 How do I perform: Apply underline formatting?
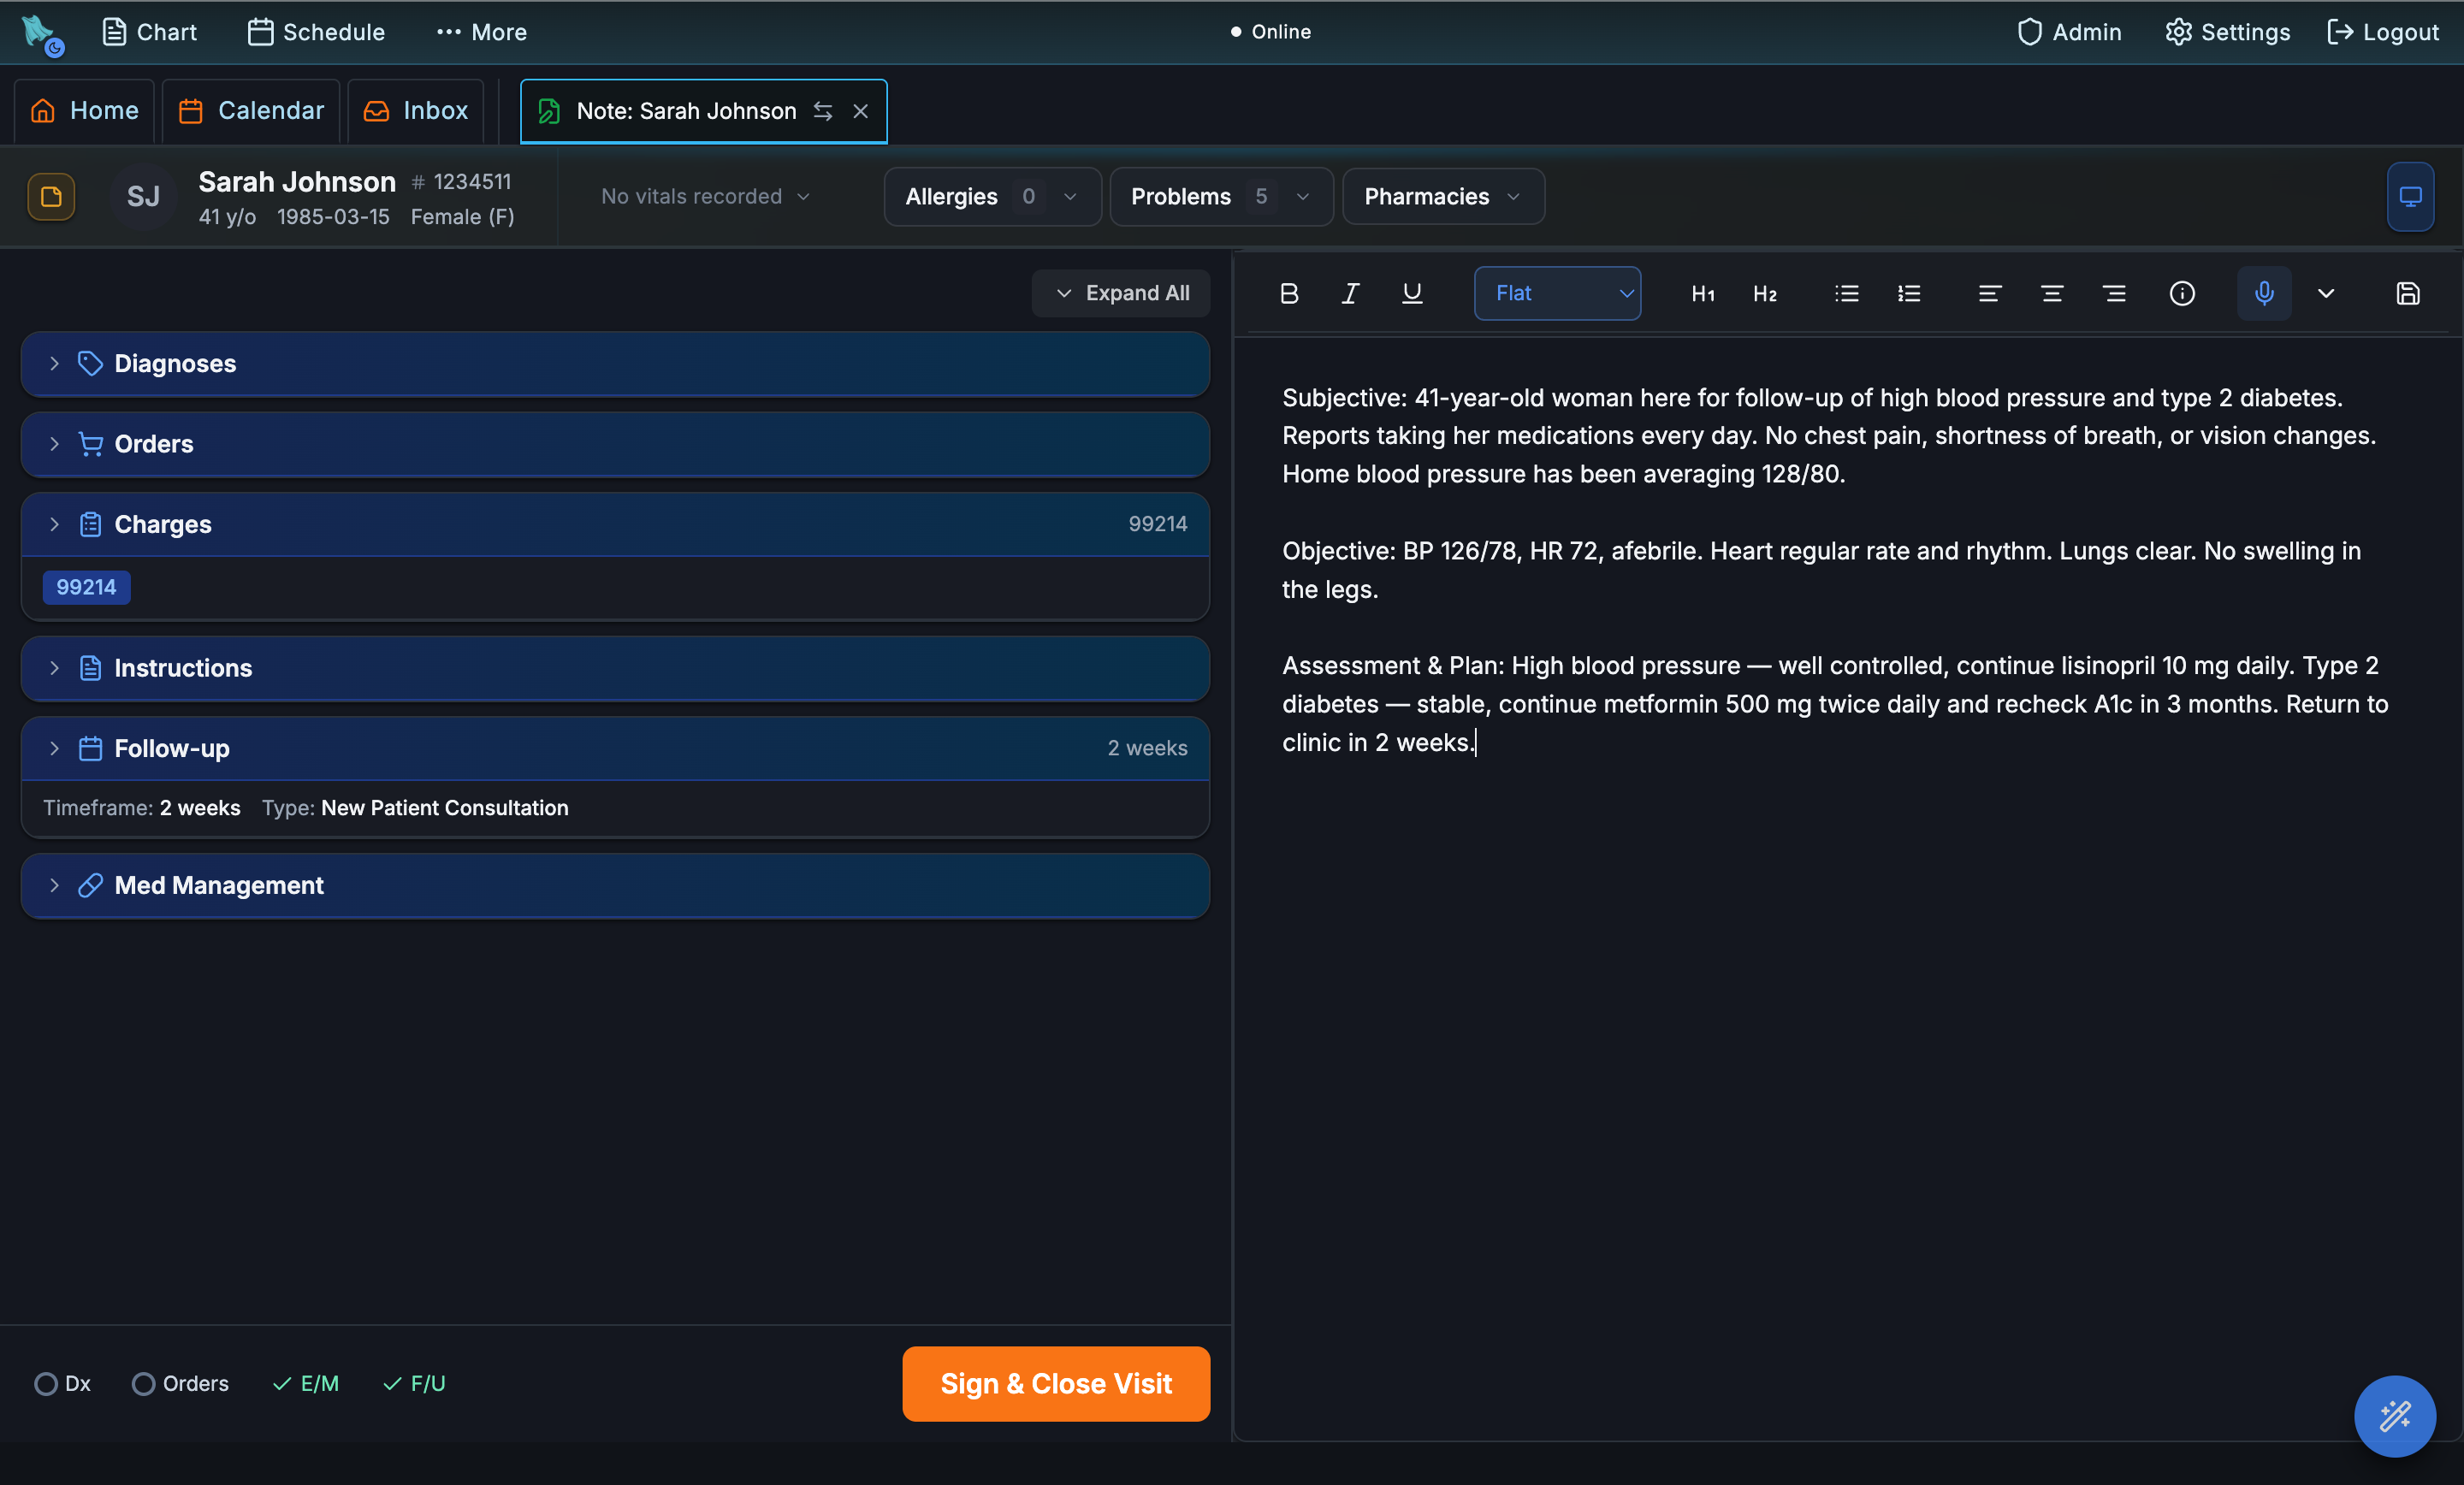[x=1411, y=293]
